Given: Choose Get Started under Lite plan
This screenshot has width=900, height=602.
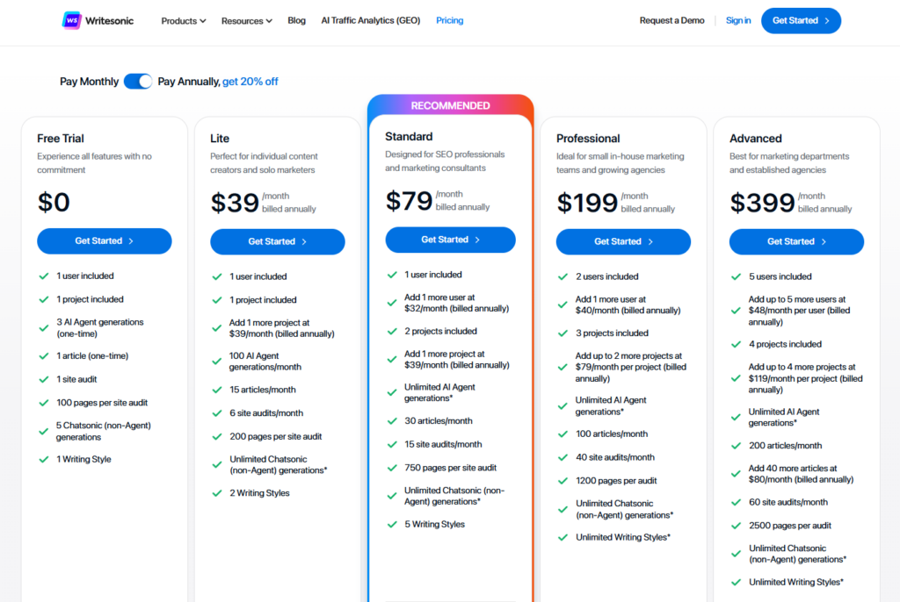Looking at the screenshot, I should pyautogui.click(x=278, y=241).
